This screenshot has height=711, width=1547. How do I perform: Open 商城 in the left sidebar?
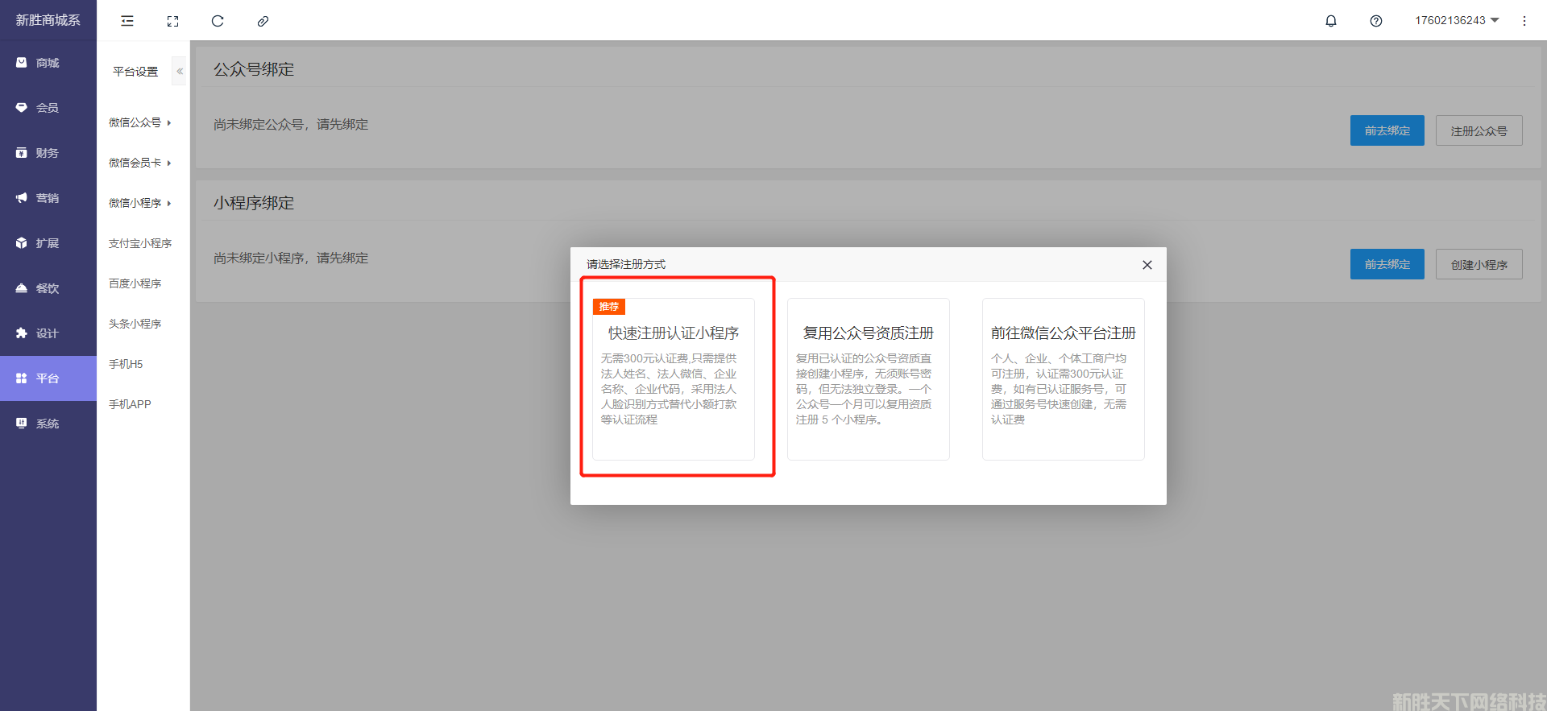point(48,63)
